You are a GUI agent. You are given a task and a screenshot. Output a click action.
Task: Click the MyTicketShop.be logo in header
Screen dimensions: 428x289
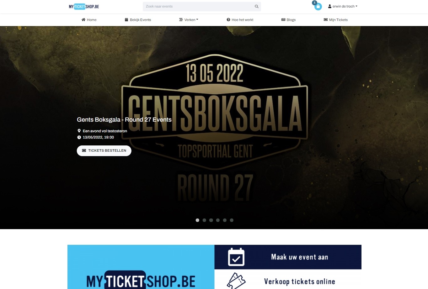point(84,7)
